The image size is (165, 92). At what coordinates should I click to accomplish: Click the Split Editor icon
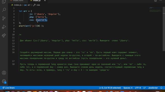(155, 1)
